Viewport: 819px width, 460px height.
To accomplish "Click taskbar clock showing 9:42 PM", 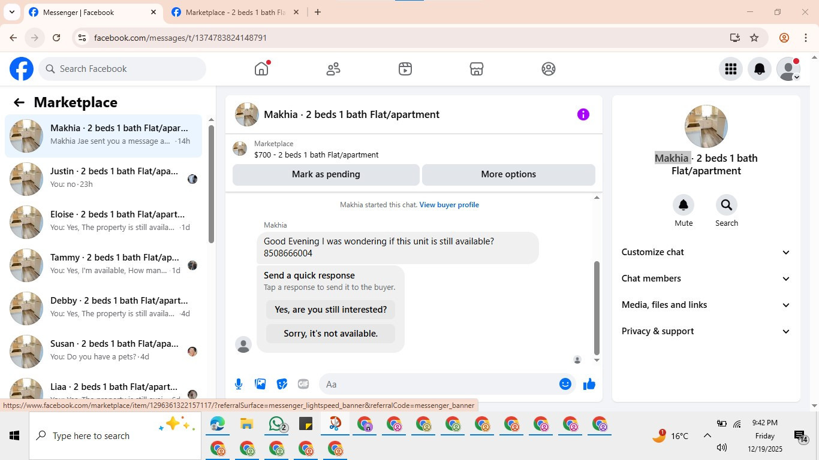I will tap(765, 435).
